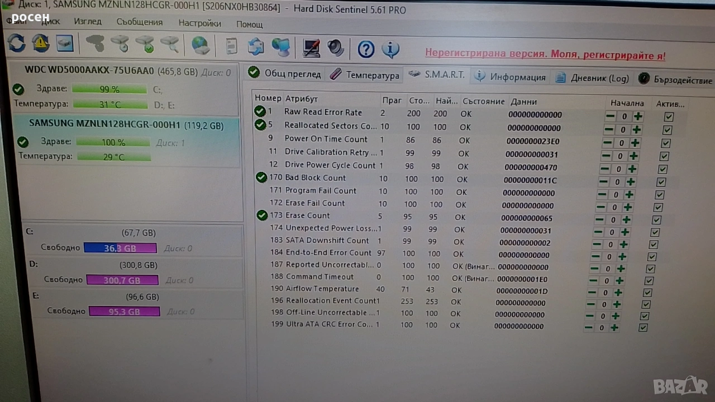Click the globe with monitor network icon
This screenshot has width=715, height=402.
(x=280, y=47)
